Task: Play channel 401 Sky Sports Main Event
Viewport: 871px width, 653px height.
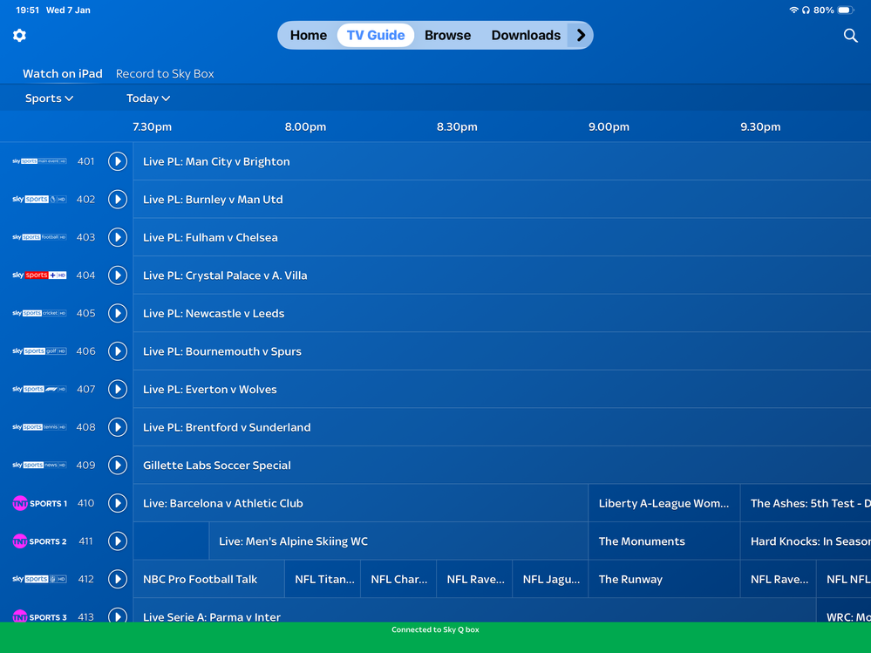Action: click(x=118, y=161)
